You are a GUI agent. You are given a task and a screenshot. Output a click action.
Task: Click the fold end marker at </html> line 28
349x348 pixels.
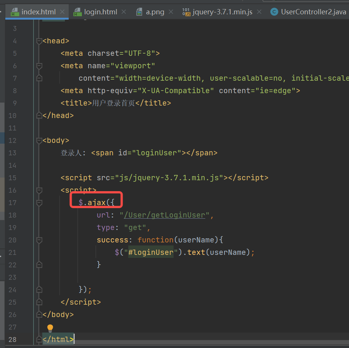point(39,339)
